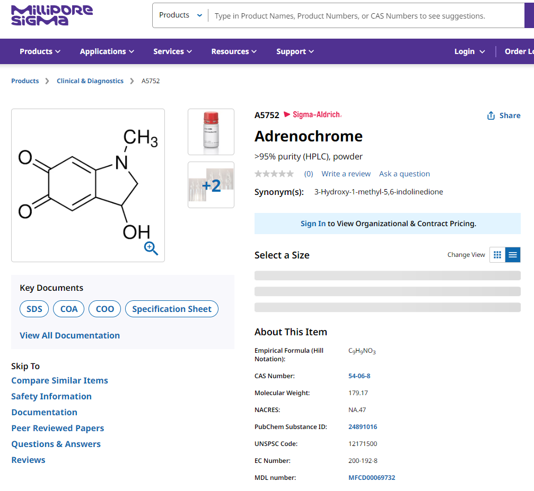The image size is (534, 491).
Task: Jump to Questions & Answers section
Action: point(56,444)
